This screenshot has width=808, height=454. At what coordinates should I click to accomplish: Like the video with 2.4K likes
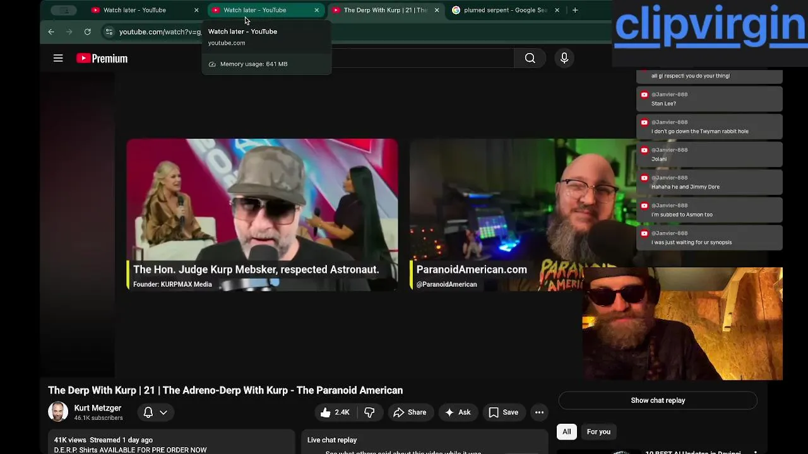click(335, 412)
